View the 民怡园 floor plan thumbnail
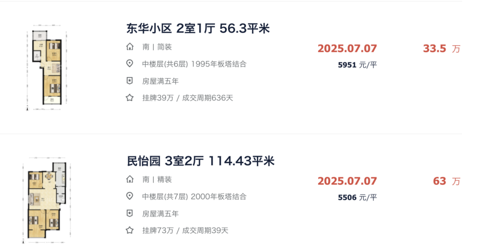484x249 pixels. (x=47, y=200)
